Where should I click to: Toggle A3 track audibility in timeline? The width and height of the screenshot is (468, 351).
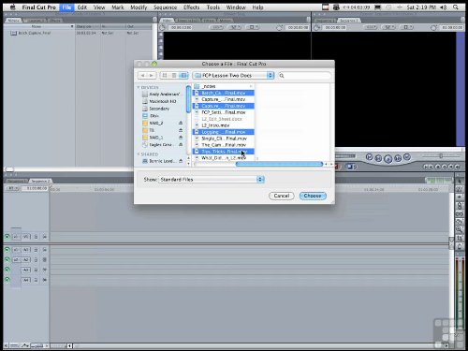coord(7,270)
